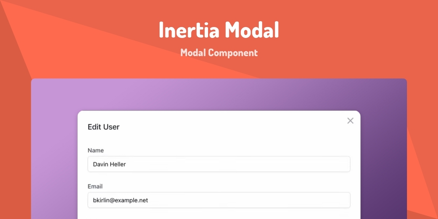Click purple backdrop above the modal
The image size is (438, 219).
[219, 95]
